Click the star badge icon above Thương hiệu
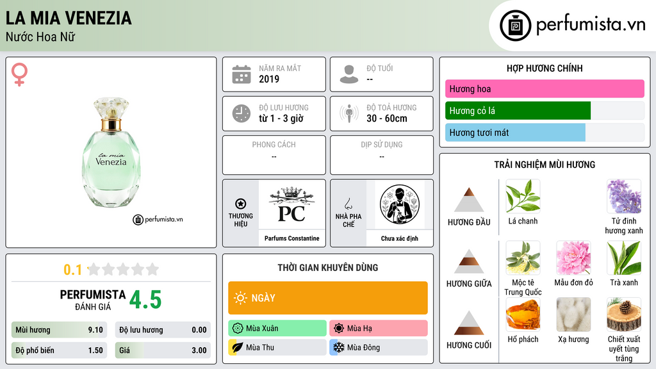 [241, 204]
